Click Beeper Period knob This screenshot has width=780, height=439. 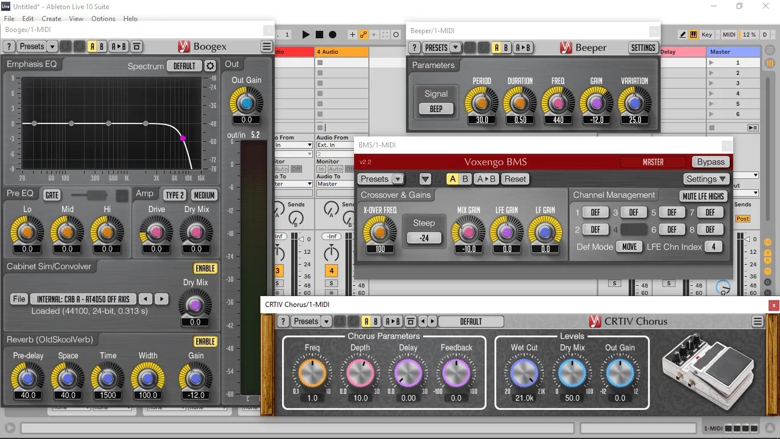tap(481, 103)
